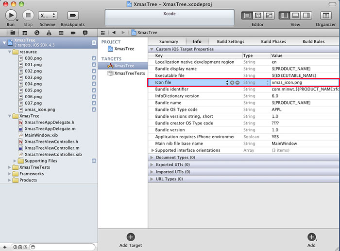Show the Issue navigator warning icon
Image resolution: width=340 pixels, height=251 pixels.
(49, 33)
